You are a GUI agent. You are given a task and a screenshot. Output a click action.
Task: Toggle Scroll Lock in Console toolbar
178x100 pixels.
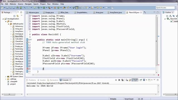(130, 80)
